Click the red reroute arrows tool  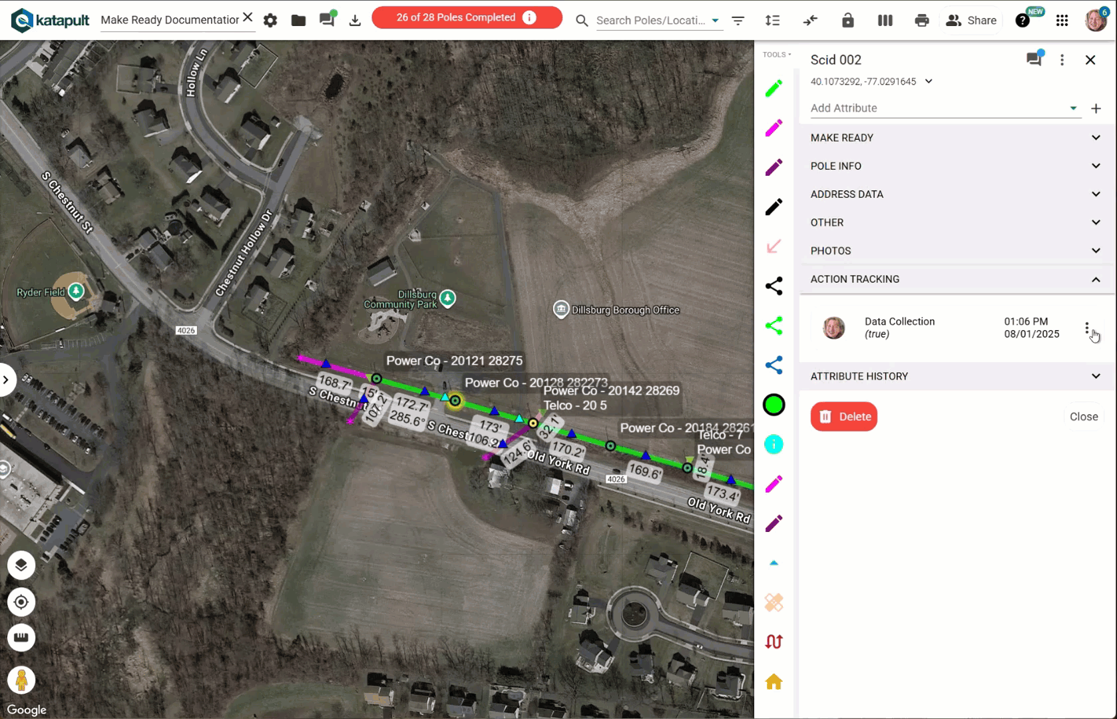(x=774, y=642)
